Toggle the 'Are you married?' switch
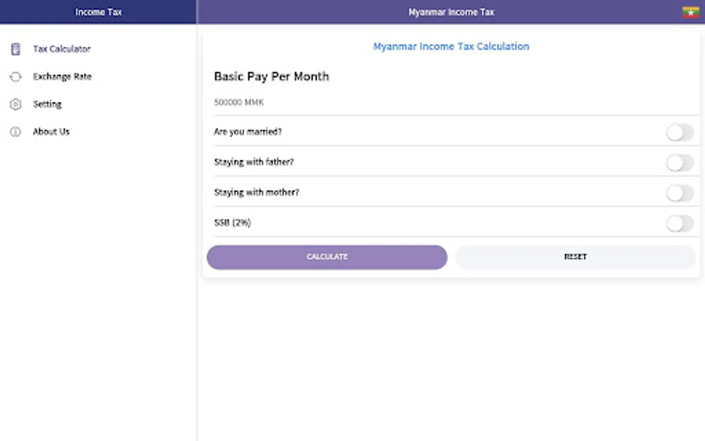 [680, 132]
